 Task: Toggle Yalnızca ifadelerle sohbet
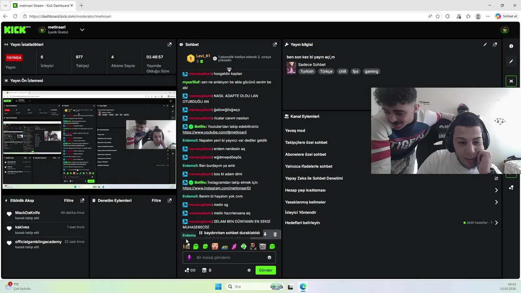pos(309,166)
